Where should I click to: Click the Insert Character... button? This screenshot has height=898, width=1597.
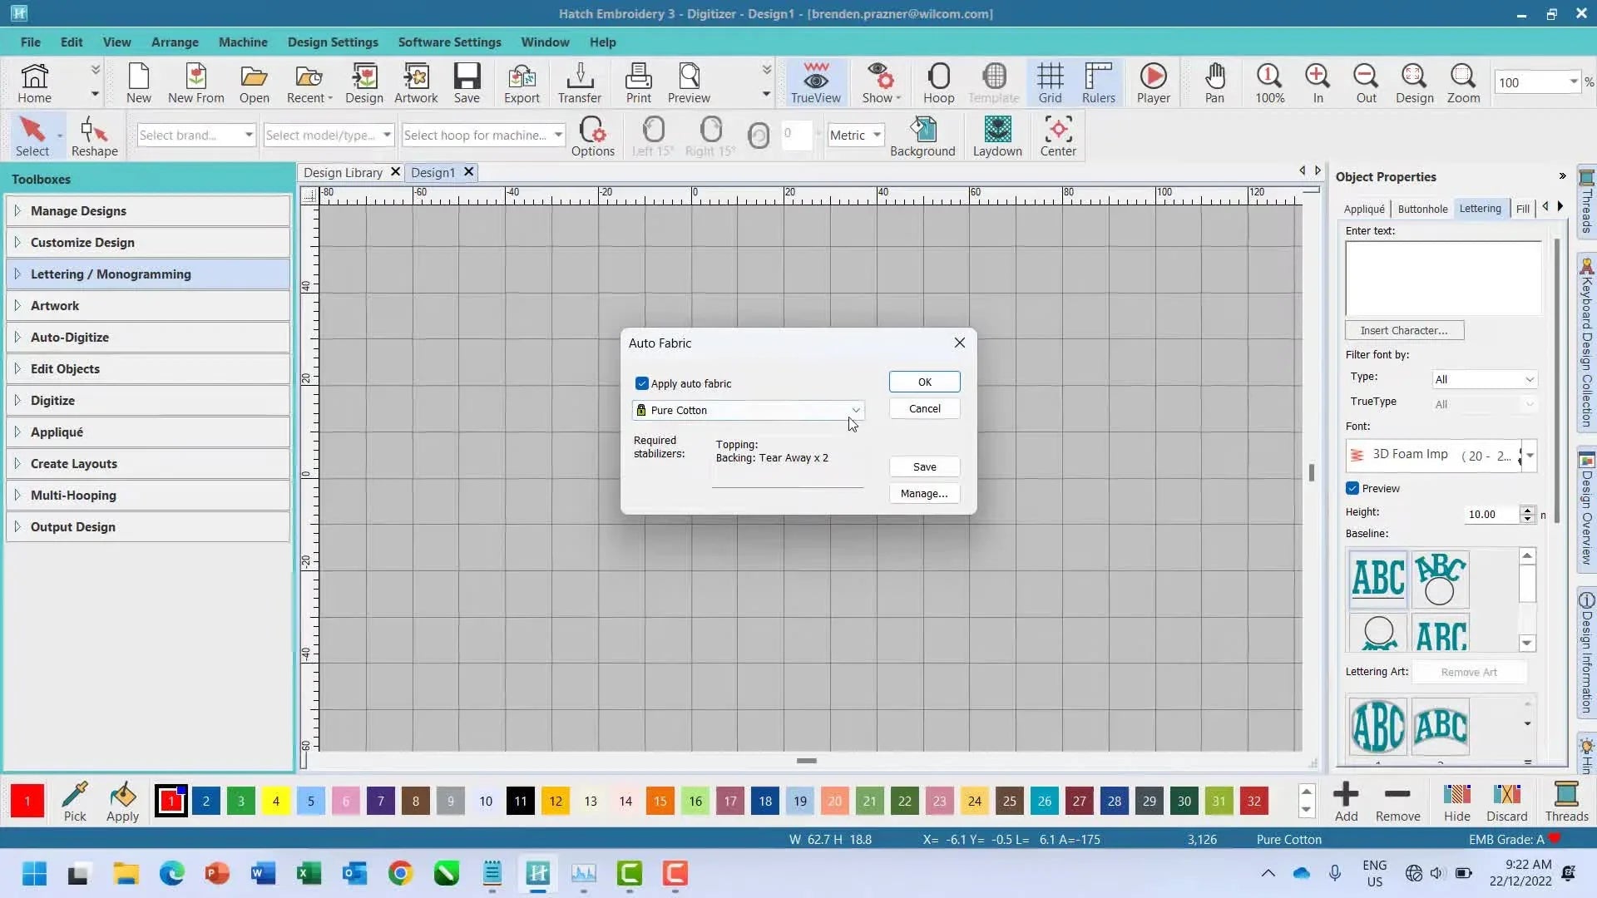coord(1404,330)
